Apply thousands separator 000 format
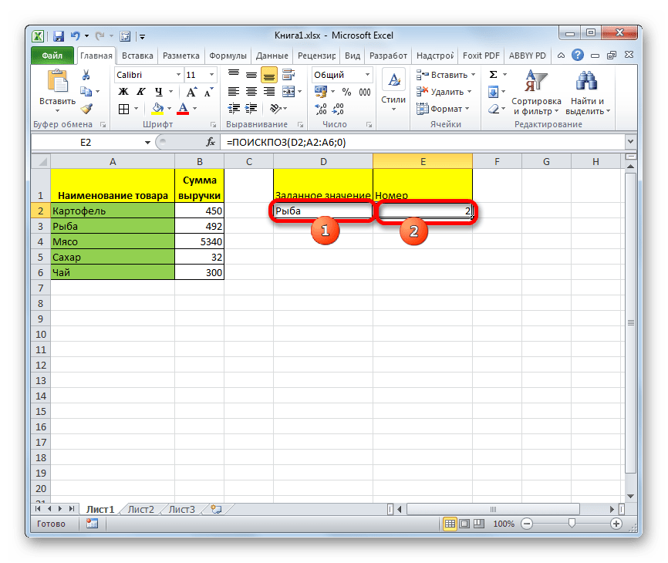The width and height of the screenshot is (668, 563). click(365, 92)
